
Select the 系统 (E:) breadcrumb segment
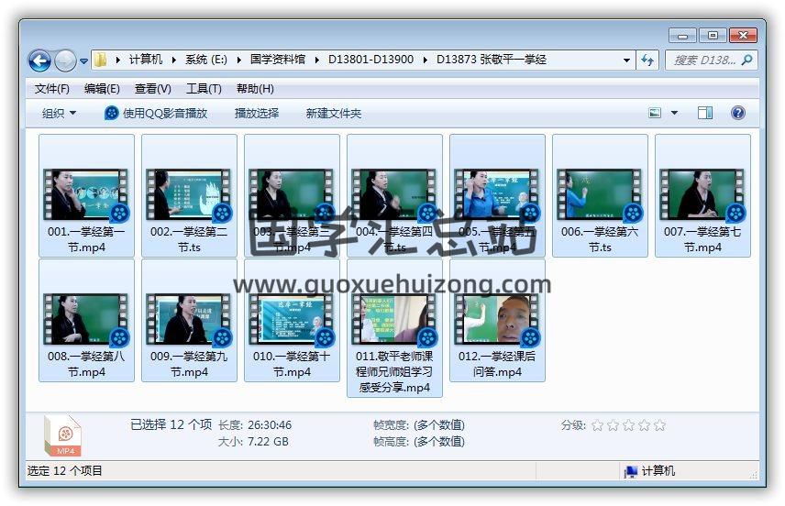pos(205,60)
